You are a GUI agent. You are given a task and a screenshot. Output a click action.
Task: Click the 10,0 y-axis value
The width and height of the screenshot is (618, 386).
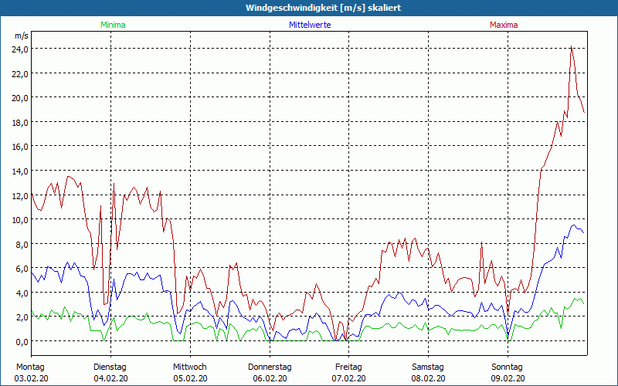(x=19, y=219)
